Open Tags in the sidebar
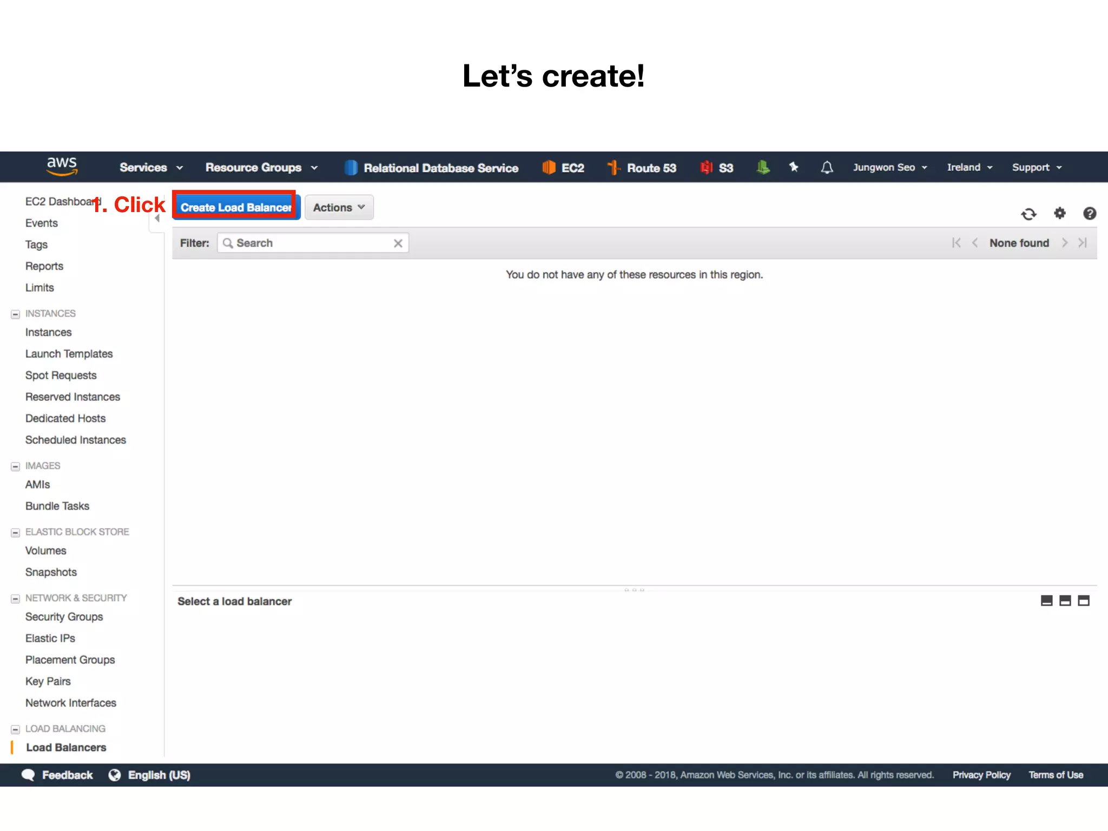1108x831 pixels. click(36, 245)
